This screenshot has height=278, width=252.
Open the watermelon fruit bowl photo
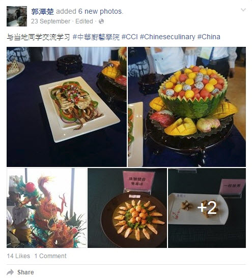click(187, 107)
